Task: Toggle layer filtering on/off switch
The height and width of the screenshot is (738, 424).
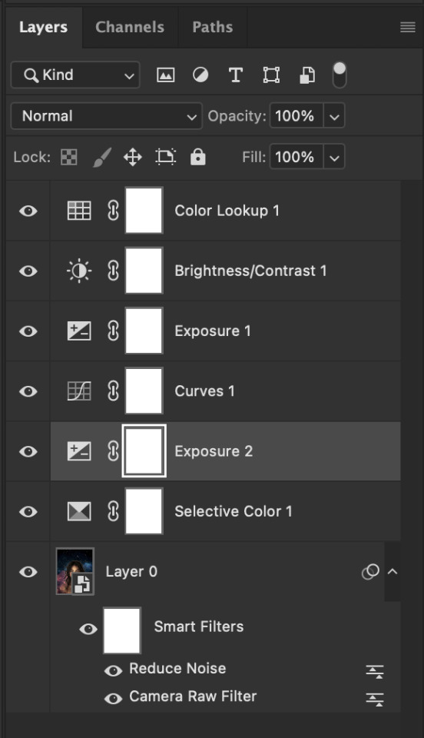Action: coord(340,75)
